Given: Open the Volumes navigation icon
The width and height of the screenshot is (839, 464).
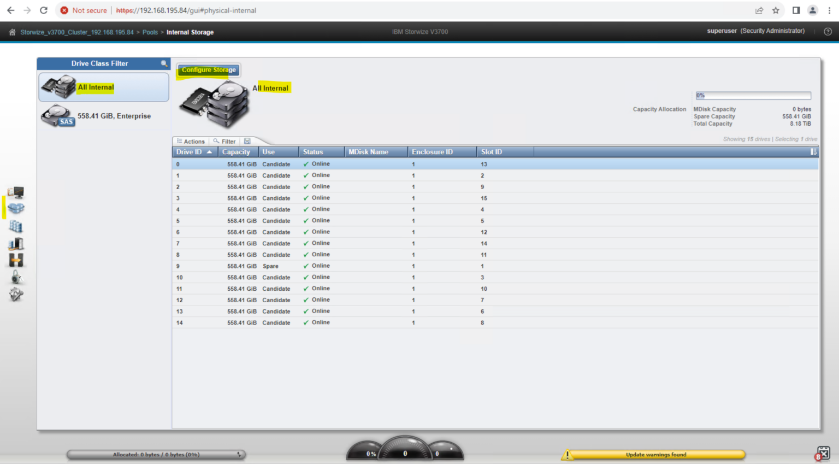Looking at the screenshot, I should (16, 226).
